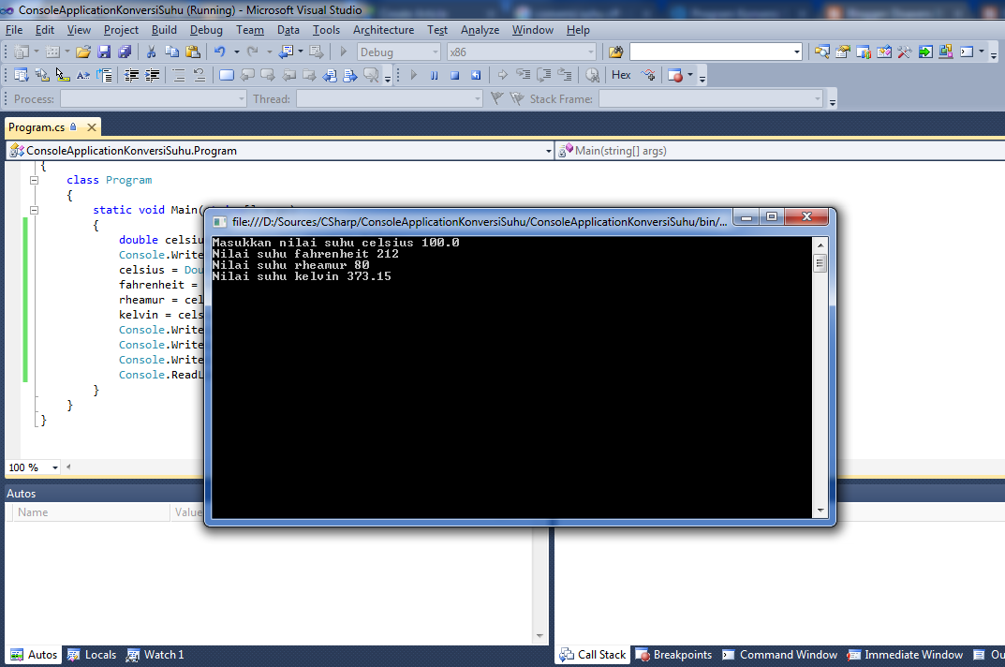Click the console window scrollbar thumb

[820, 263]
